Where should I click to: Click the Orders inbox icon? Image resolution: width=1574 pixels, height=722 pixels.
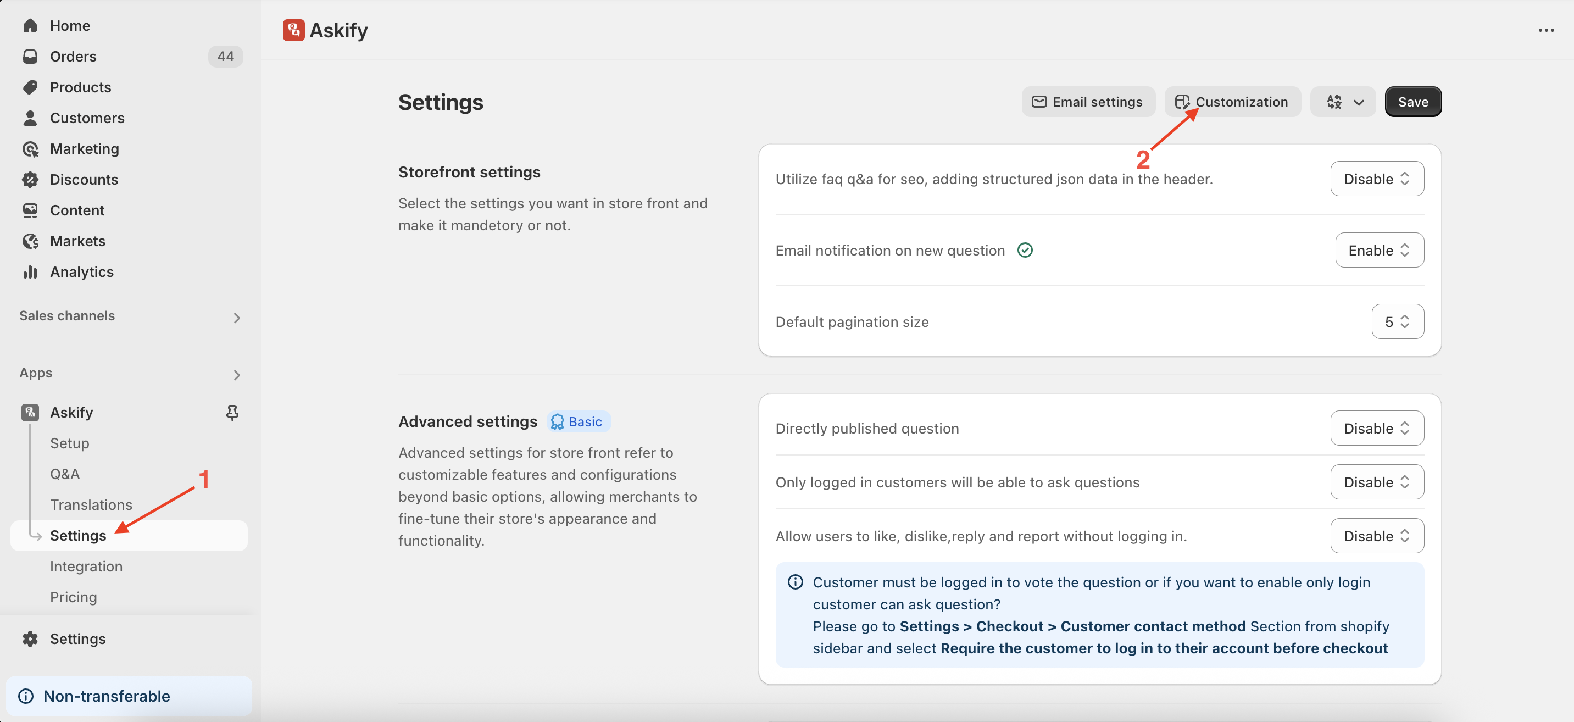pos(30,56)
